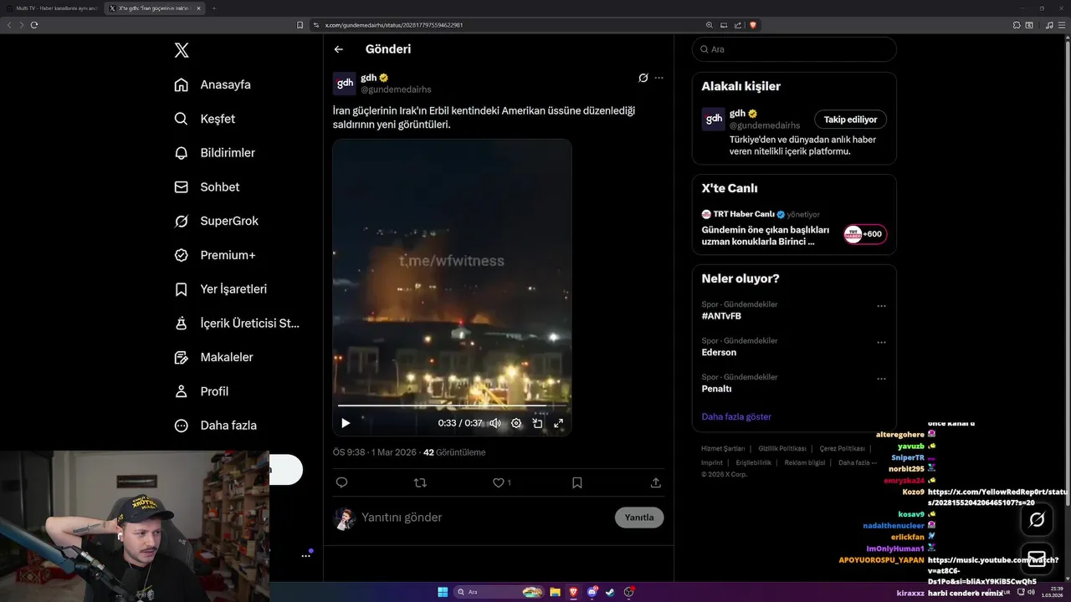
Task: Open Steam from the taskbar
Action: [x=610, y=592]
